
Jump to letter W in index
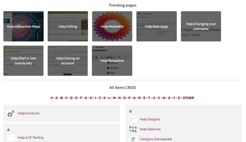click(164, 98)
